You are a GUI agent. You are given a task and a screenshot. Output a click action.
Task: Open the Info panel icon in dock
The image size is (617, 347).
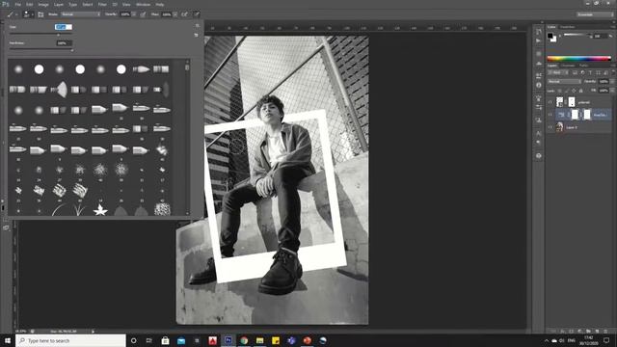[x=539, y=85]
